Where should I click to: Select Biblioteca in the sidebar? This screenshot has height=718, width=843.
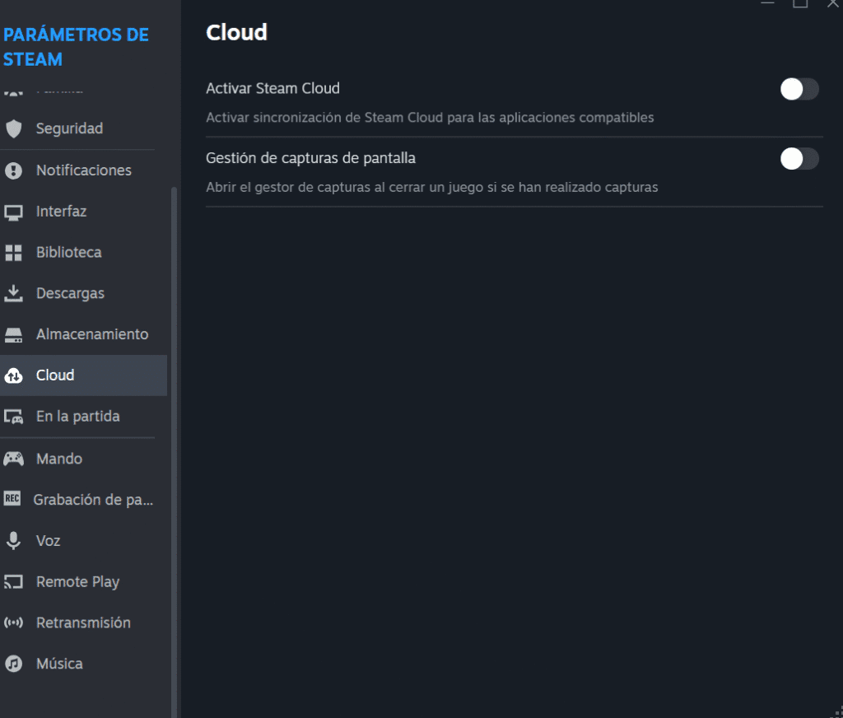(x=83, y=252)
